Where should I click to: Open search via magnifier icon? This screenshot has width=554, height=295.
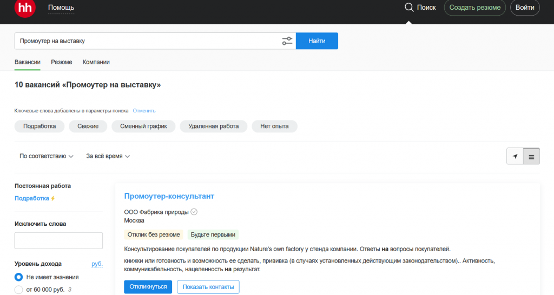click(409, 8)
